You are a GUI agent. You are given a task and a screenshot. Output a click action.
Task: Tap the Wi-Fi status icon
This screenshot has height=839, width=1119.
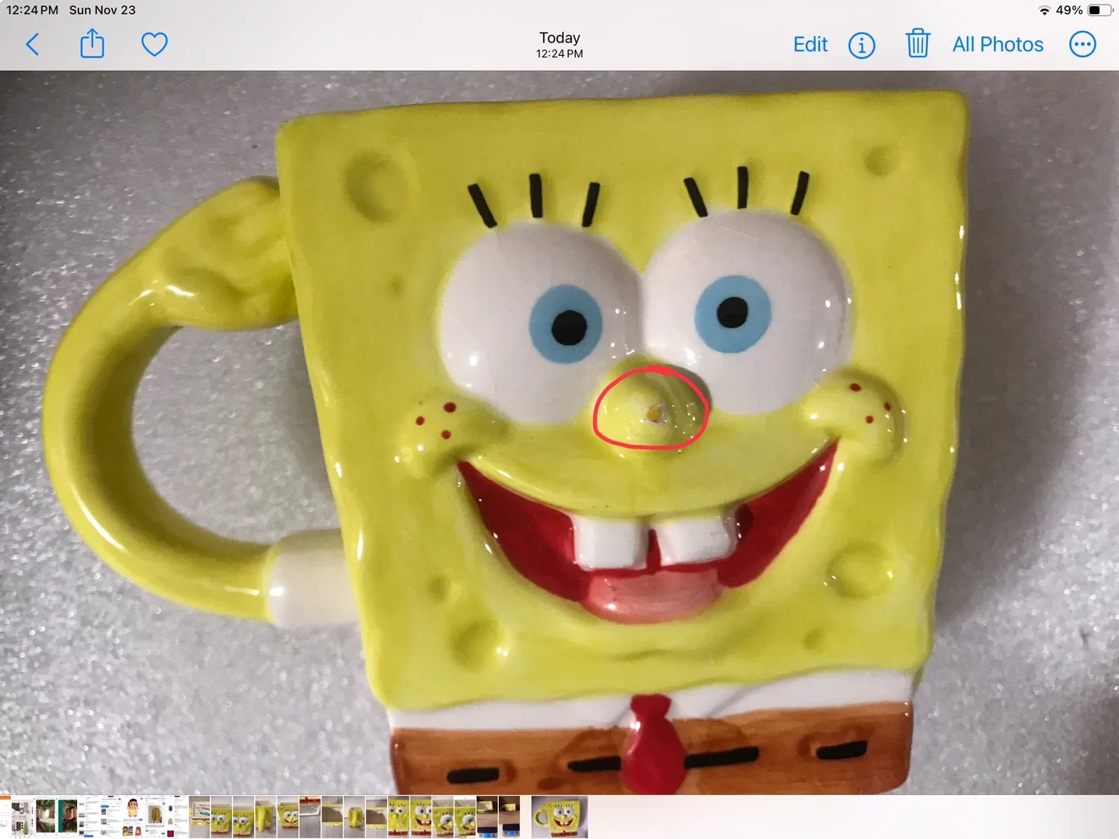[x=1045, y=10]
